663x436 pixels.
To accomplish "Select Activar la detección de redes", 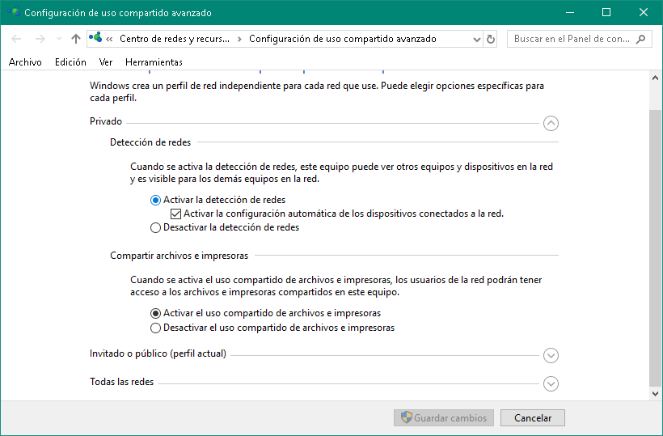I will (x=156, y=200).
